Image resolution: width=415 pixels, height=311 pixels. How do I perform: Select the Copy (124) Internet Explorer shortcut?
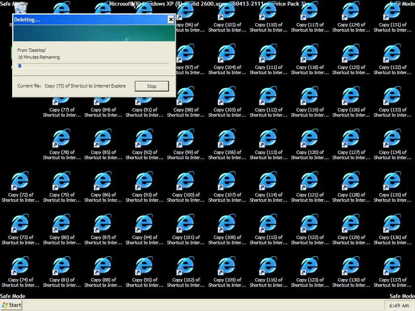(351, 17)
